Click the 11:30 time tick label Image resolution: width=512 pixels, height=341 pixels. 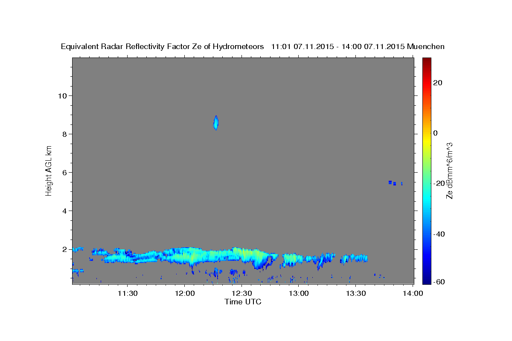click(127, 293)
